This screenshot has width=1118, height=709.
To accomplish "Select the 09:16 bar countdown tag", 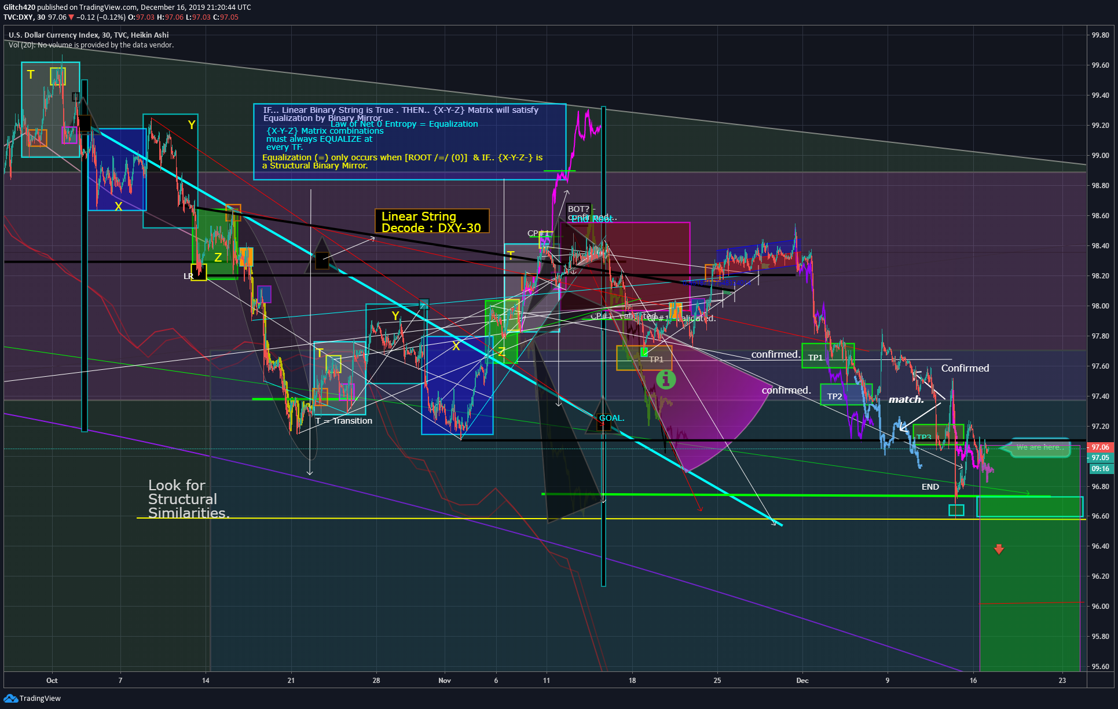I will tap(1100, 469).
